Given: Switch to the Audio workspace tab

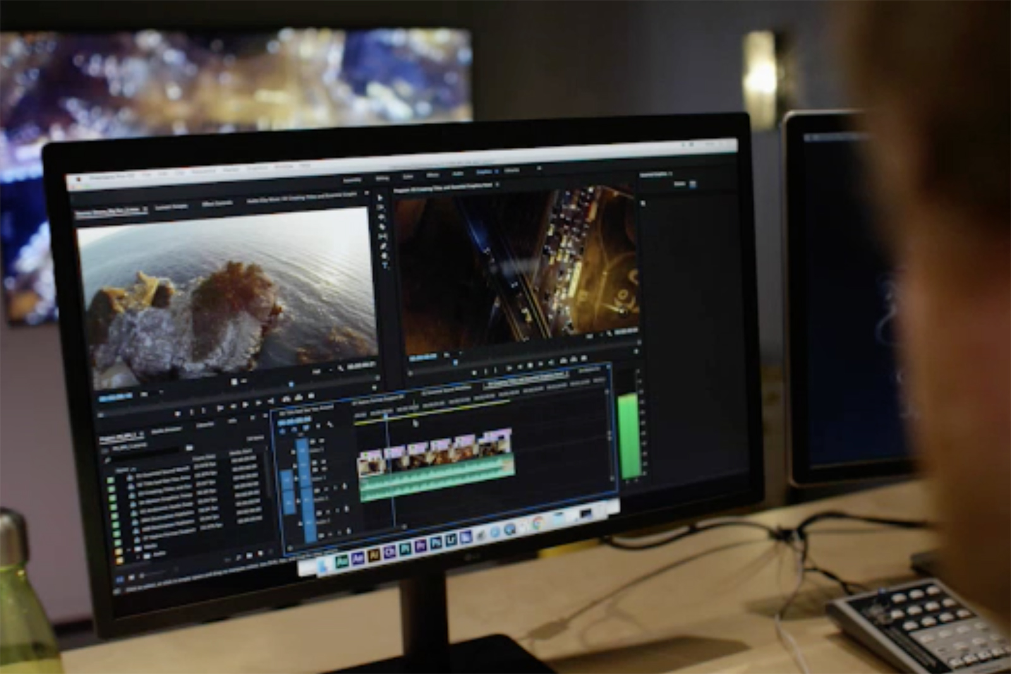Looking at the screenshot, I should [x=457, y=174].
